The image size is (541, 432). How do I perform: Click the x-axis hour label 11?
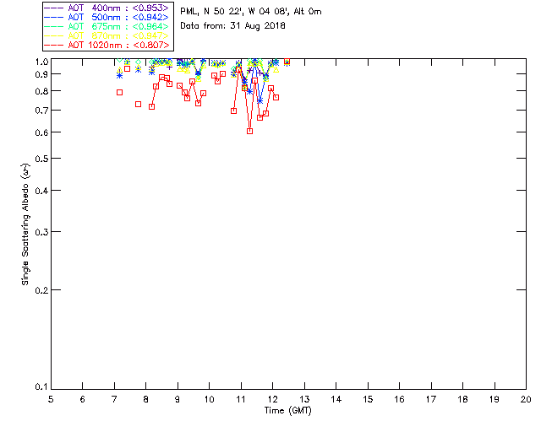(241, 399)
